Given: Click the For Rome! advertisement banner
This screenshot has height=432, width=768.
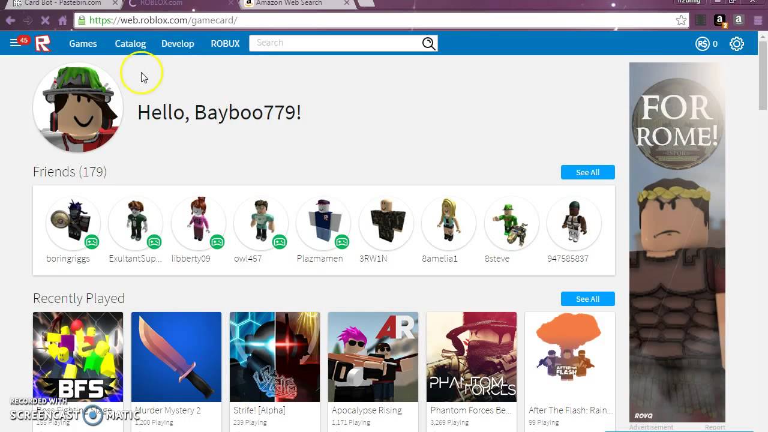Looking at the screenshot, I should coord(677,242).
